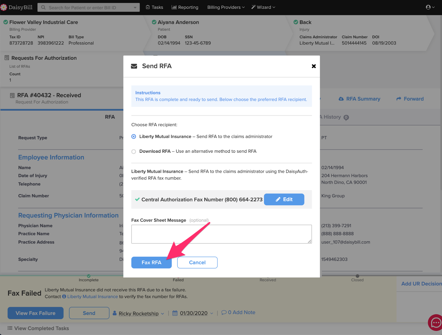The image size is (442, 335).
Task: Click the phone number (213) 399-7291
Action: click(x=336, y=226)
